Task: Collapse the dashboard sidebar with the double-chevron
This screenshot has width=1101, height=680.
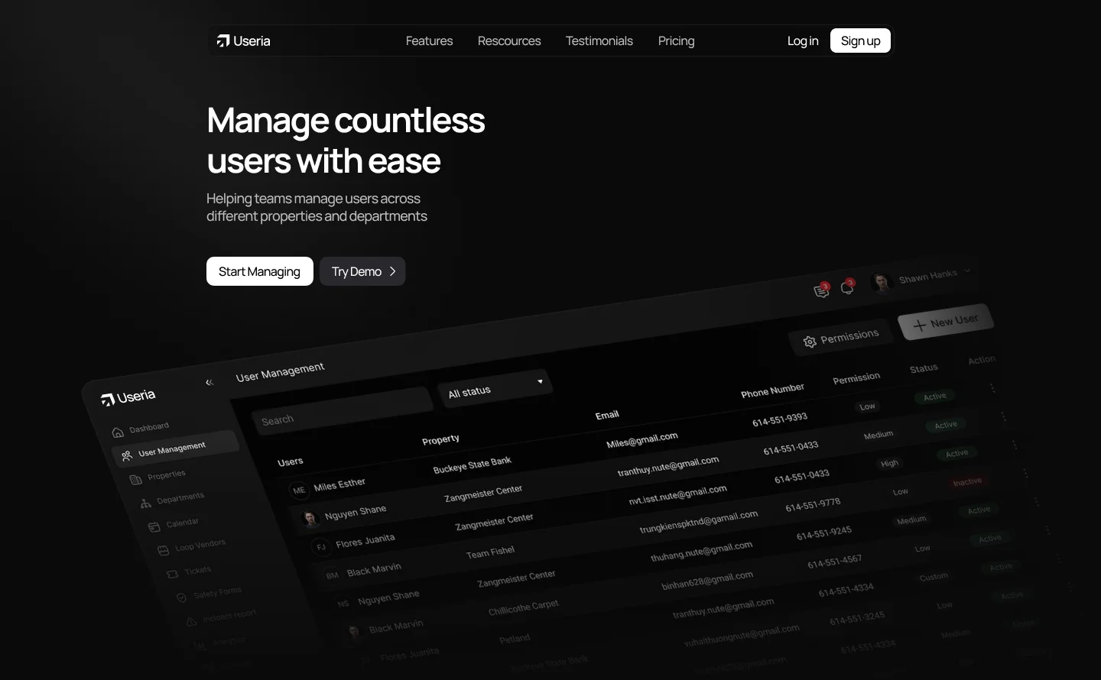Action: pos(209,382)
